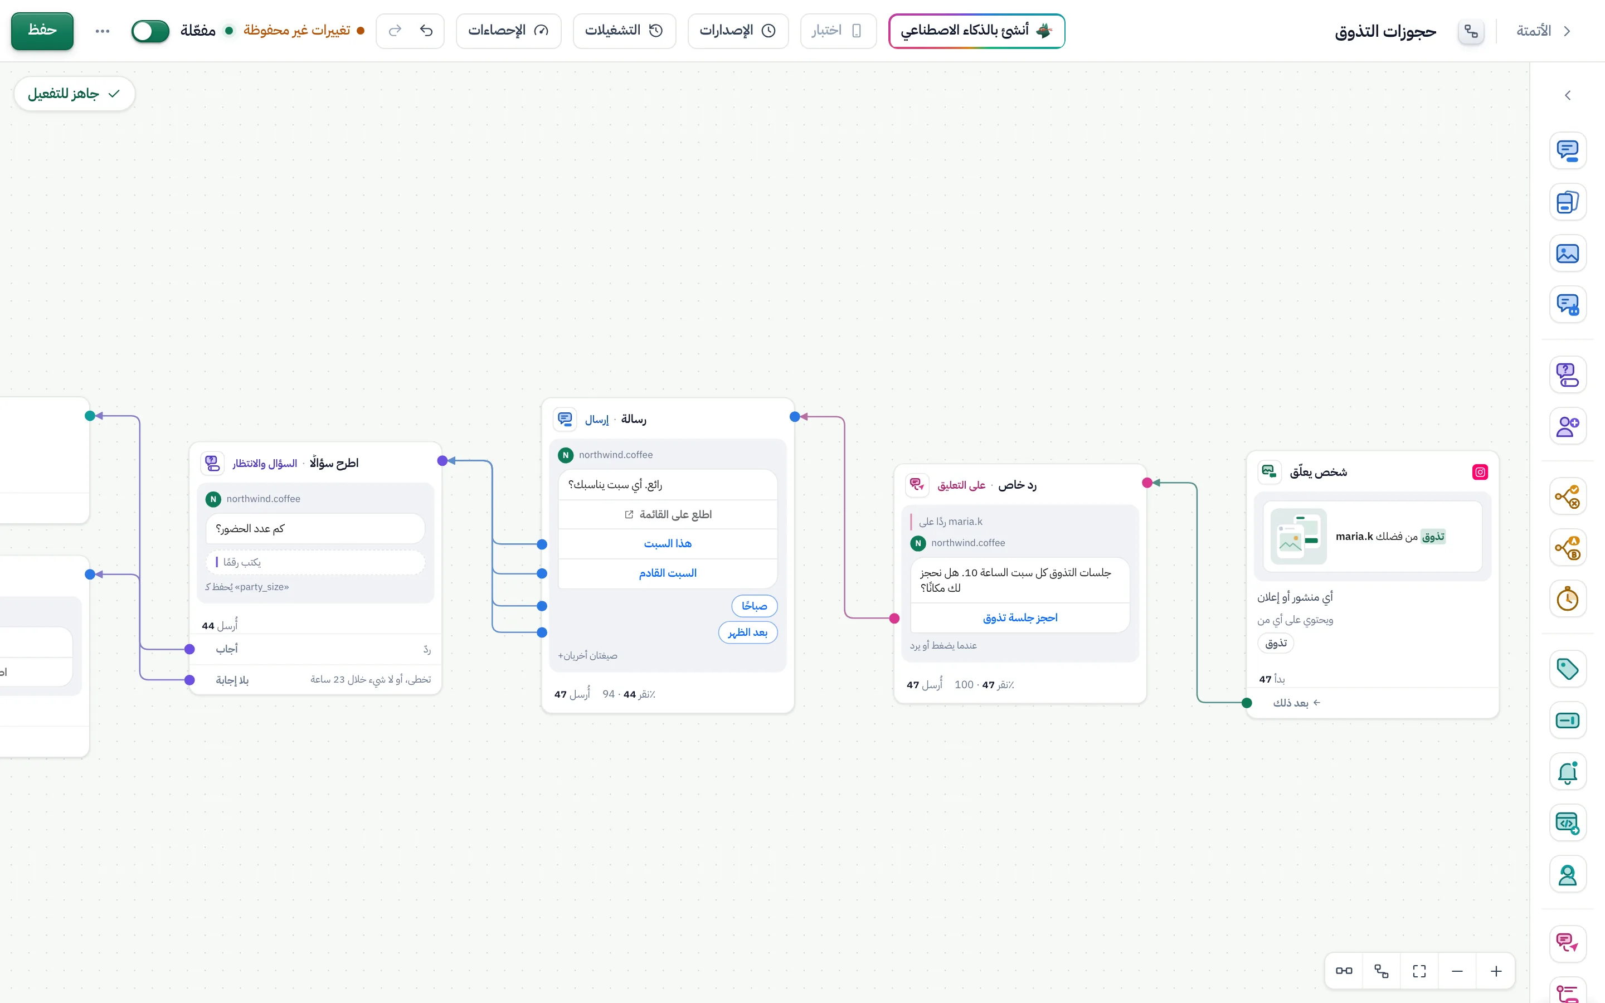The image size is (1605, 1003).
Task: Select the هذا السبت reply option
Action: click(668, 544)
